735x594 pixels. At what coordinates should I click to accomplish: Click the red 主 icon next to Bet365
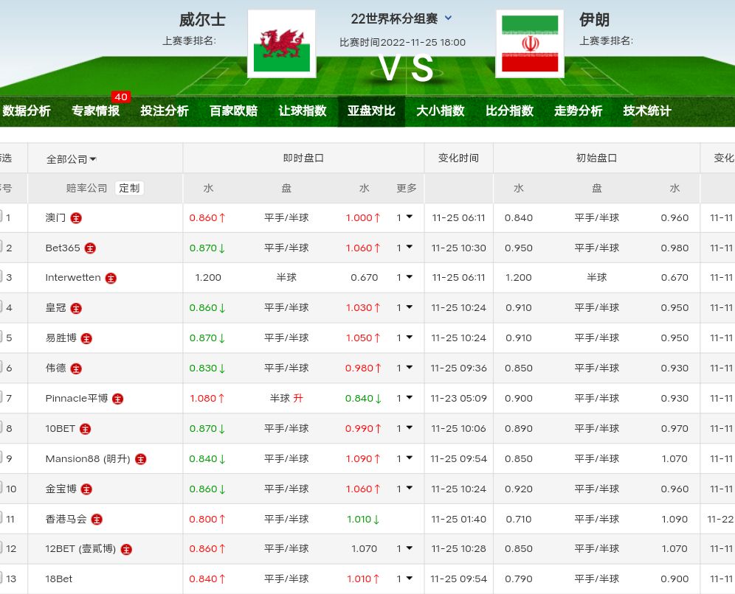tap(90, 248)
